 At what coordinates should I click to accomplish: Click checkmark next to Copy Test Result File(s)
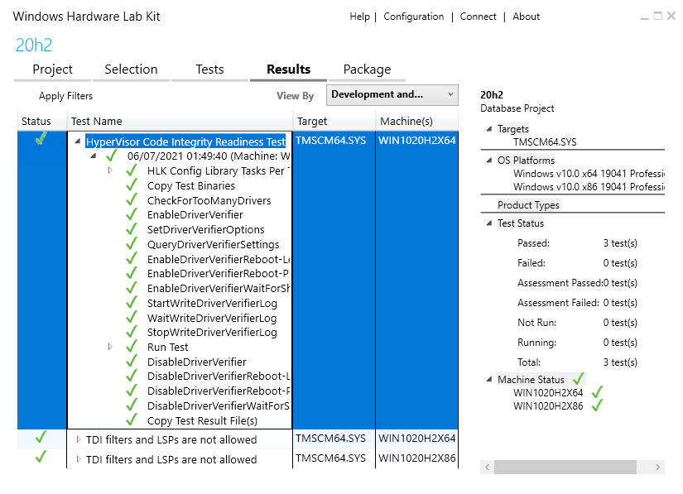tap(132, 420)
